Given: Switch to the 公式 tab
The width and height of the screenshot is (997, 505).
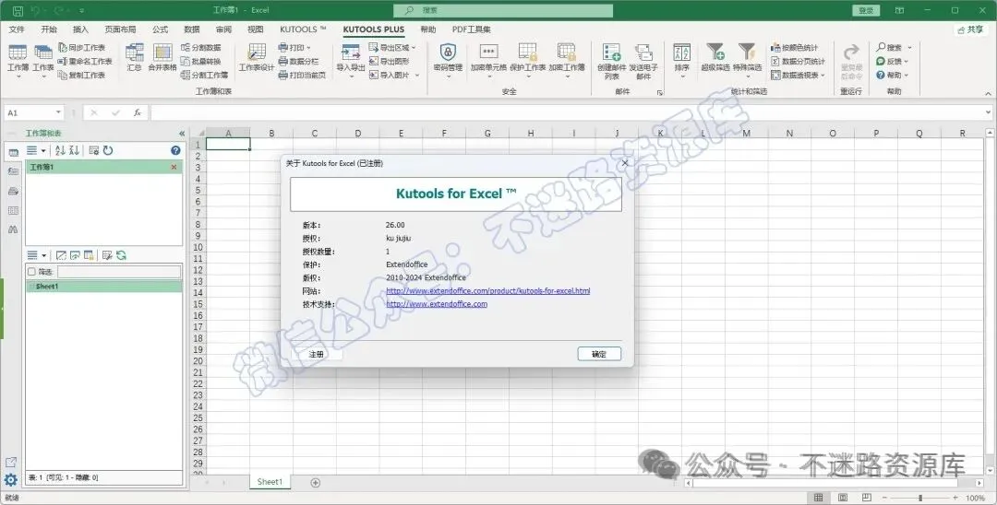Looking at the screenshot, I should click(x=160, y=29).
